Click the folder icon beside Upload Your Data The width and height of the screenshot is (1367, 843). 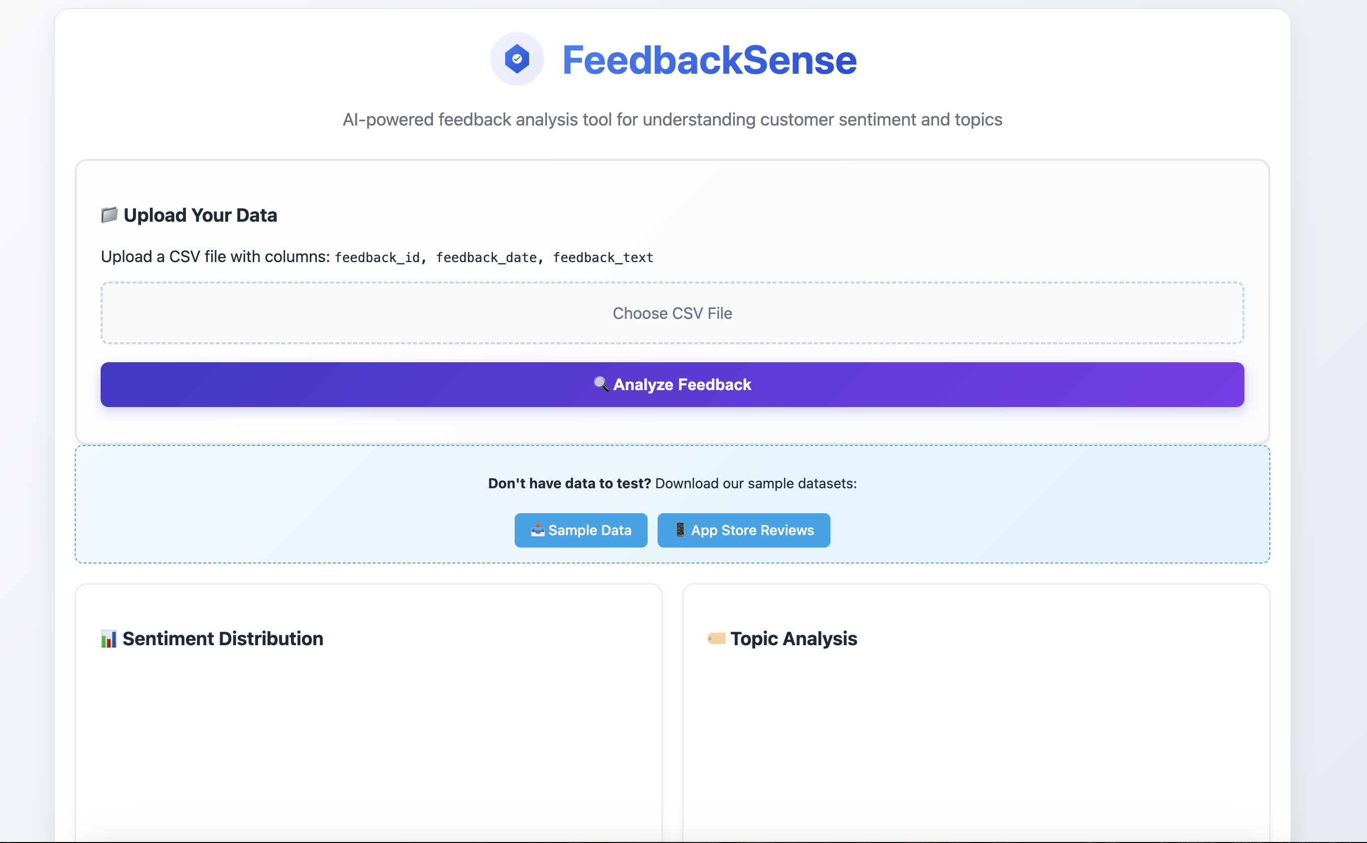(109, 215)
